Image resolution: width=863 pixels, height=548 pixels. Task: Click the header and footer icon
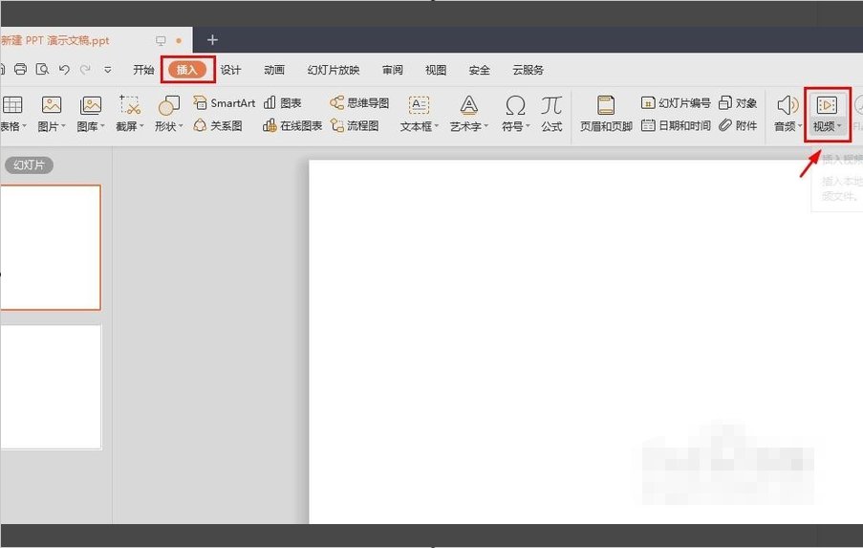click(606, 105)
